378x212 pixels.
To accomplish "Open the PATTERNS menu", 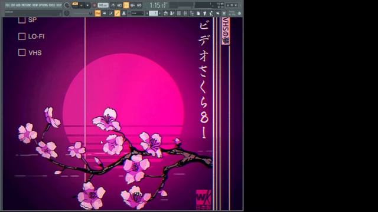I will [x=27, y=5].
